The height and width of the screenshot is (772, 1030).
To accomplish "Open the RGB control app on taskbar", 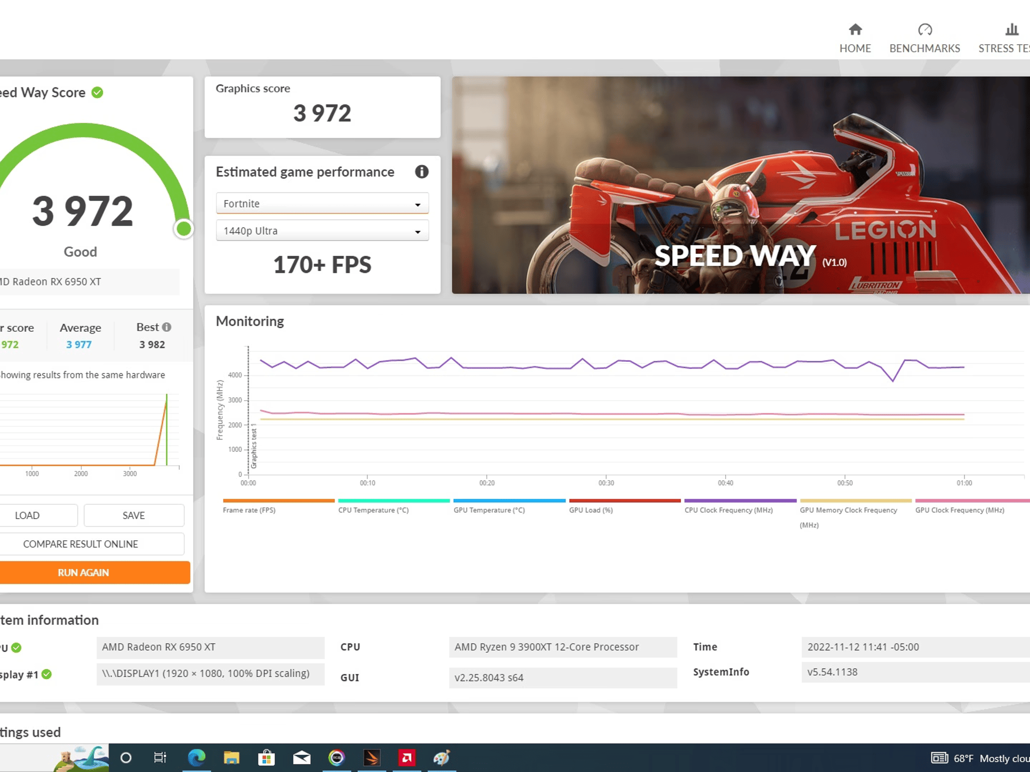I will [x=336, y=757].
